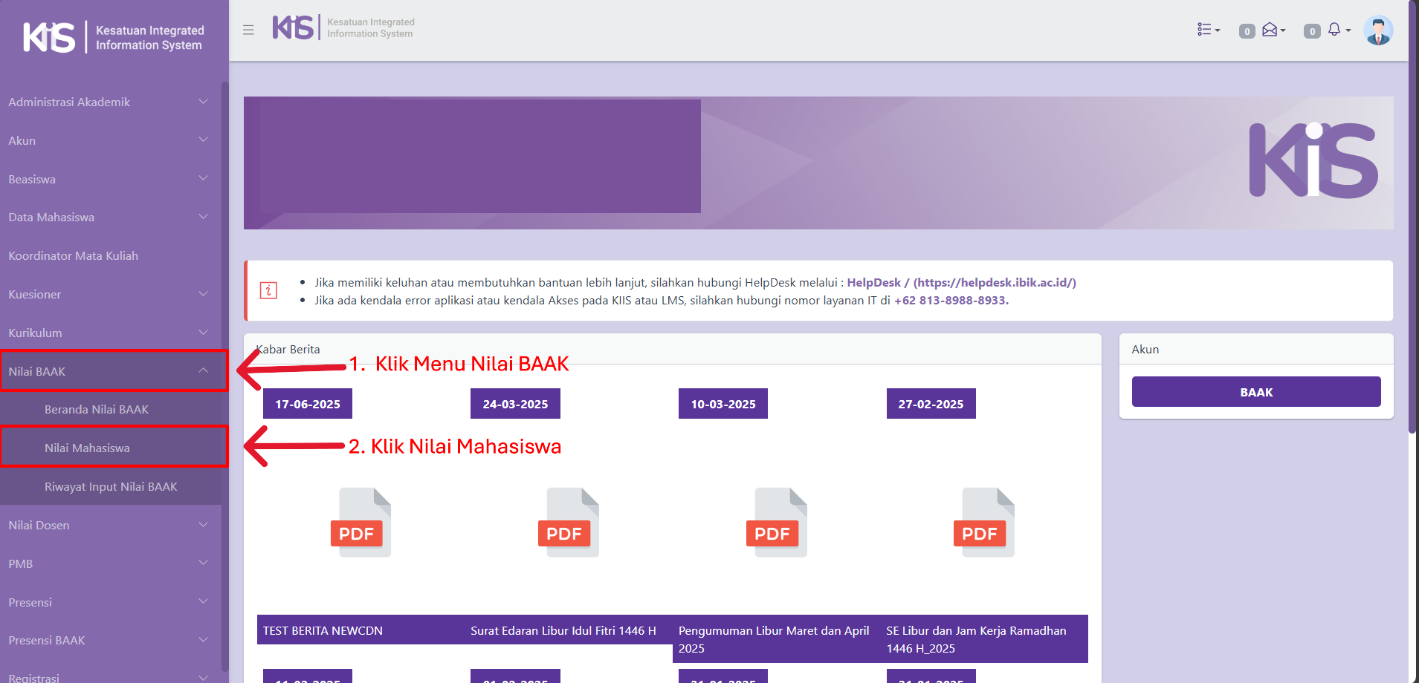Open PDF icon for TEST BERITA NEWCDN
The height and width of the screenshot is (683, 1419).
361,523
